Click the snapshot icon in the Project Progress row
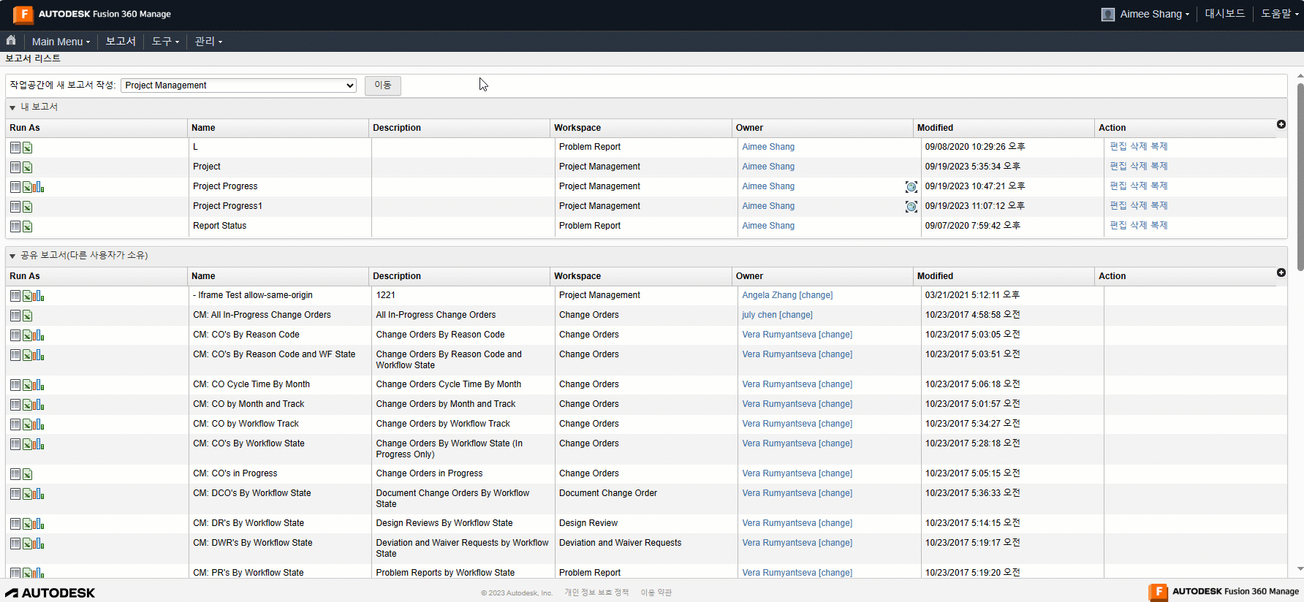 click(x=911, y=187)
